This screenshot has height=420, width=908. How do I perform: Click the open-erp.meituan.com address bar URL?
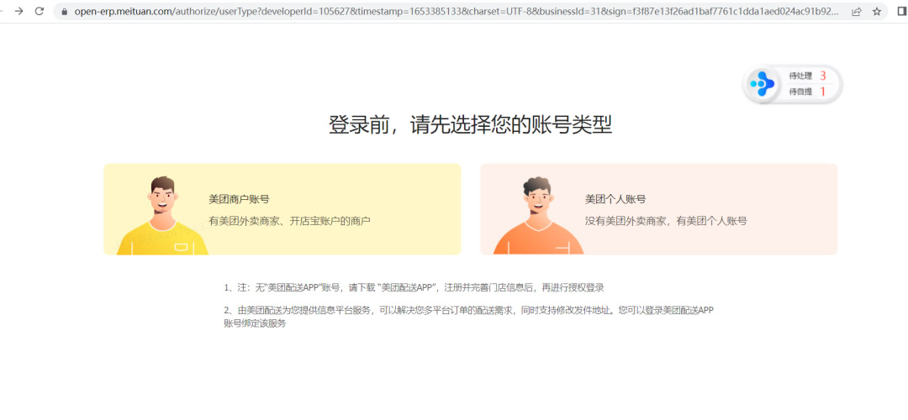[457, 11]
